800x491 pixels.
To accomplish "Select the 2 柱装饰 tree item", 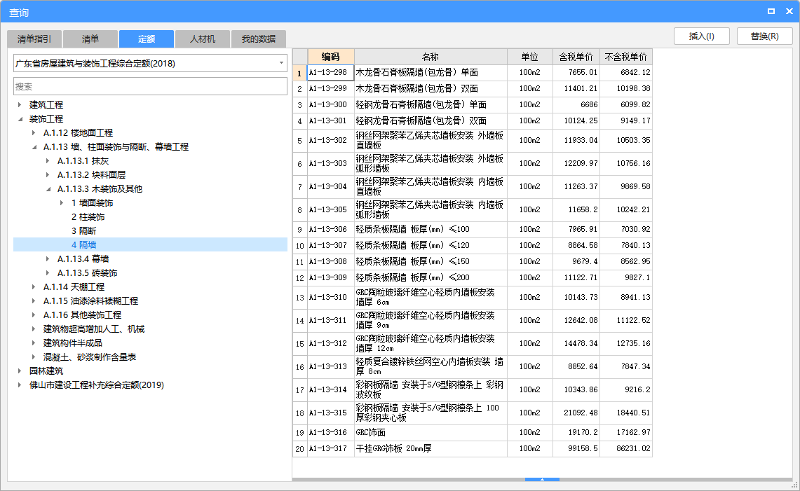I will click(88, 216).
